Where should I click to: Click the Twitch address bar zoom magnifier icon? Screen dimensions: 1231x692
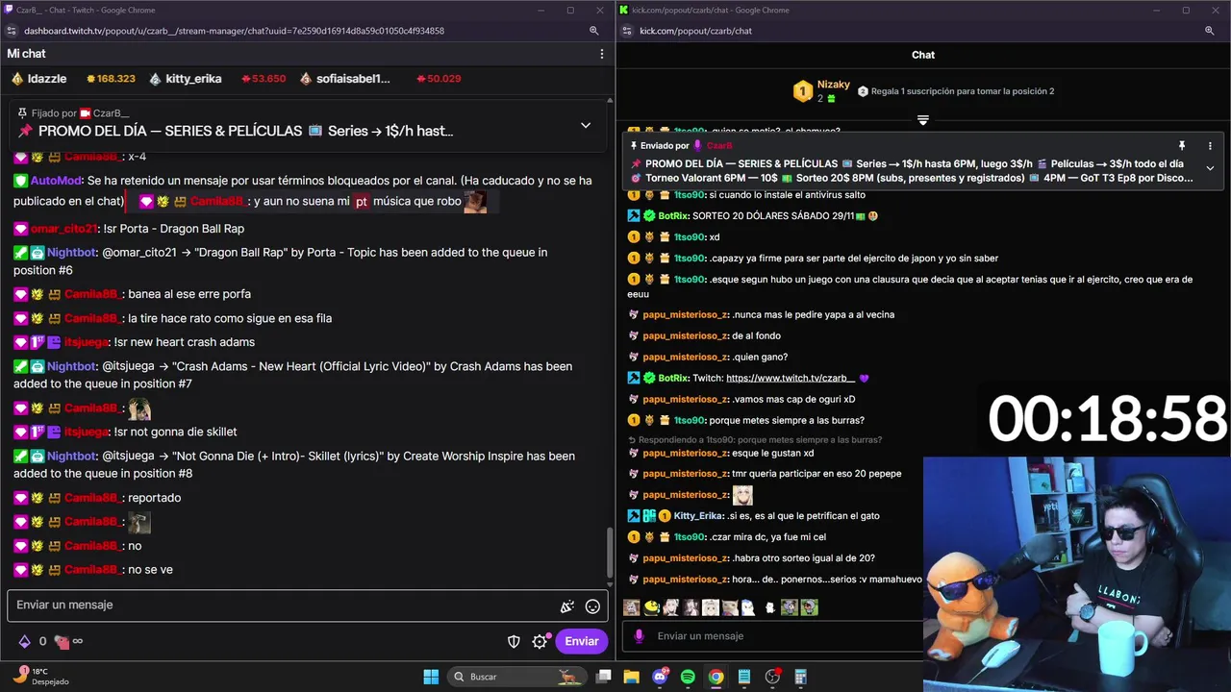(x=594, y=31)
